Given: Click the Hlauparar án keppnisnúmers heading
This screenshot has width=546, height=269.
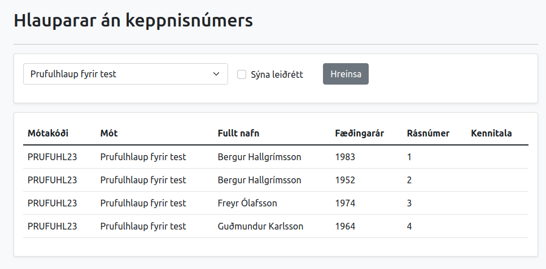Looking at the screenshot, I should [133, 21].
